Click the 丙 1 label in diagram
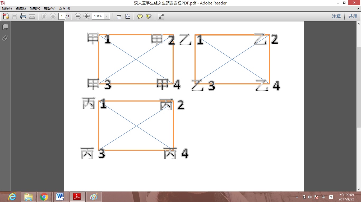361x202 pixels. point(94,103)
